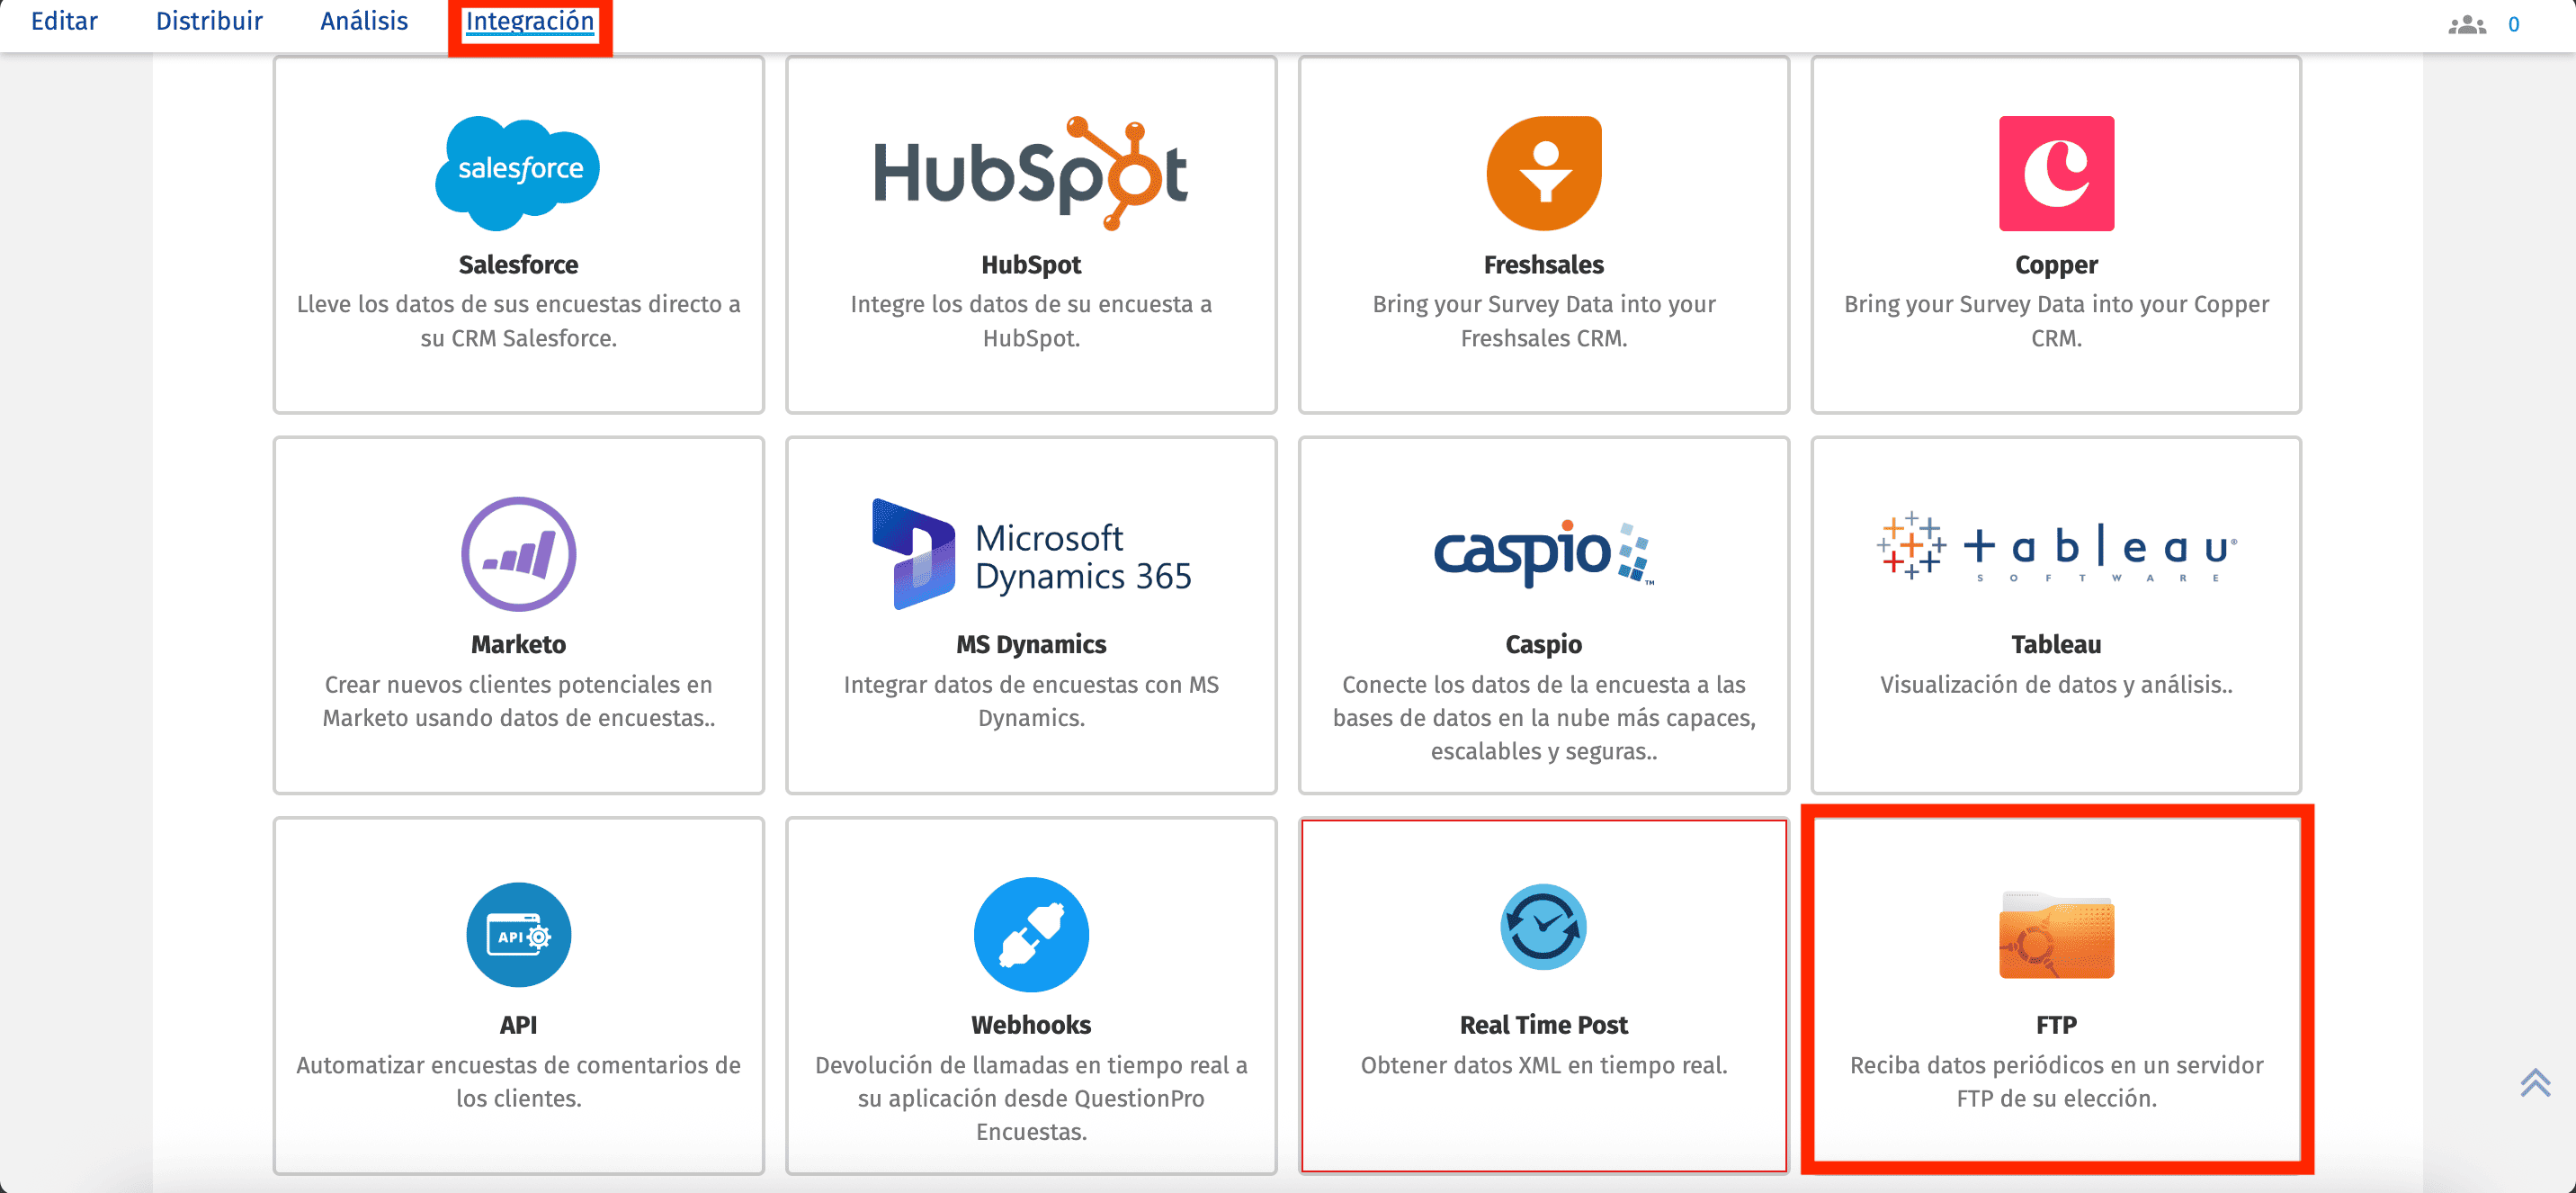Open the Distribuir tab
This screenshot has width=2576, height=1193.
point(209,21)
